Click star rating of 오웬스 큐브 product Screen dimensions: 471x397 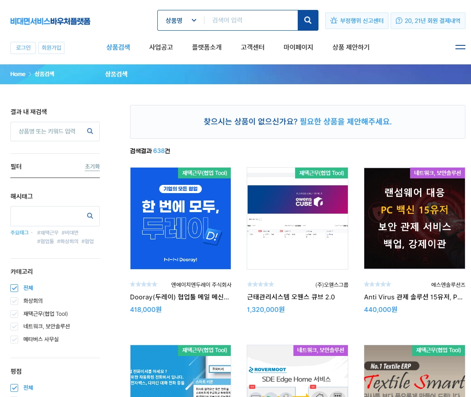261,284
